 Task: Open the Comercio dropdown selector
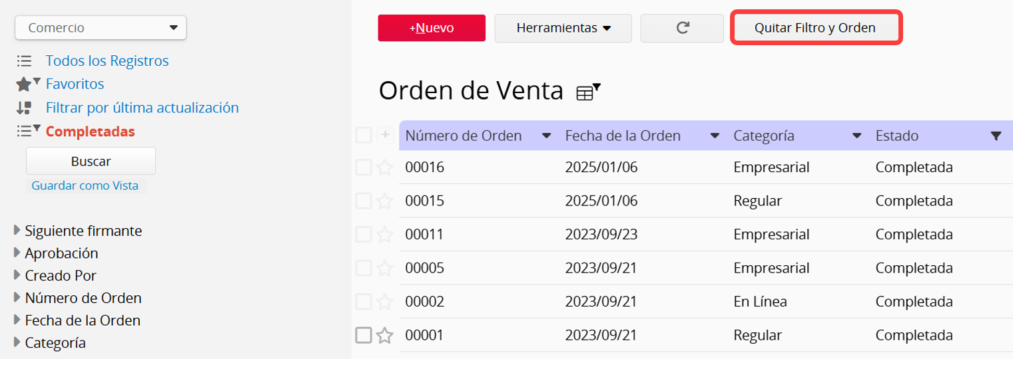click(101, 28)
